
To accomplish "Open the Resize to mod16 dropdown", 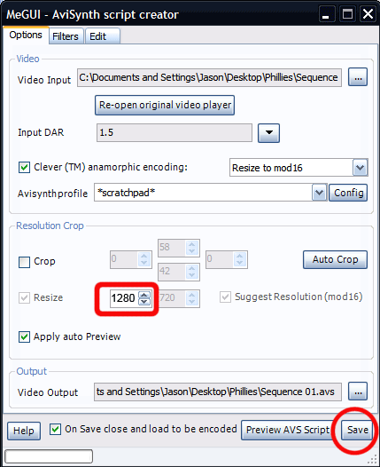I will point(360,168).
